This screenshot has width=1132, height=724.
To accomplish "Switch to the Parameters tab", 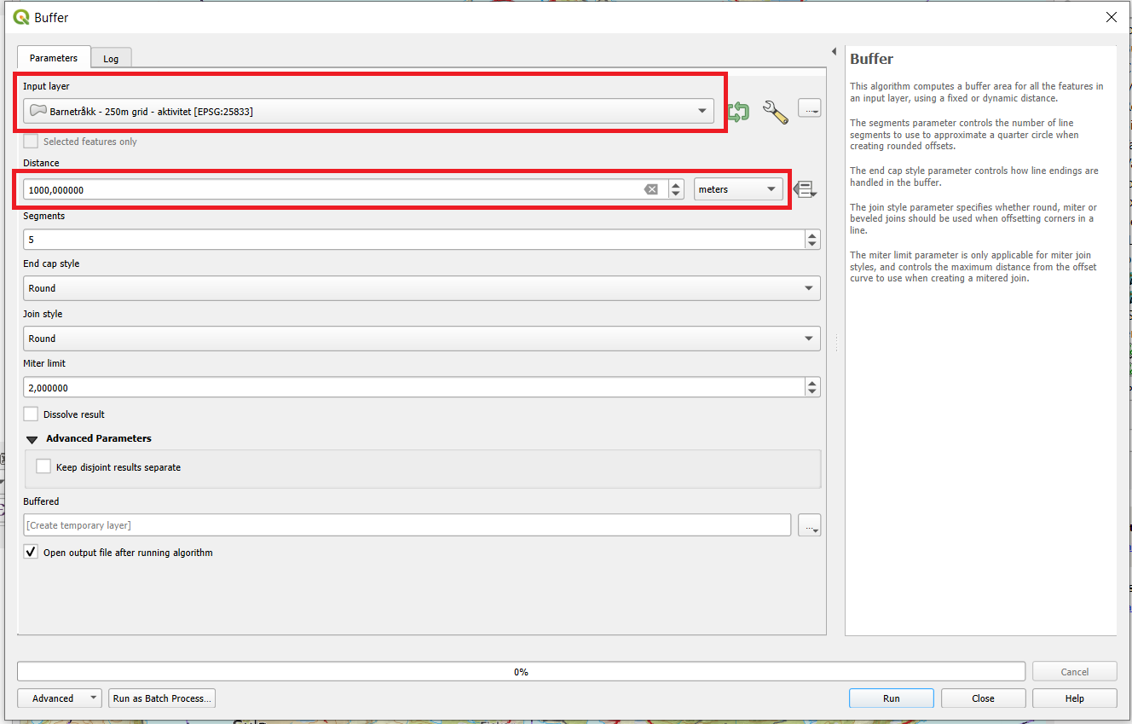I will pos(54,58).
